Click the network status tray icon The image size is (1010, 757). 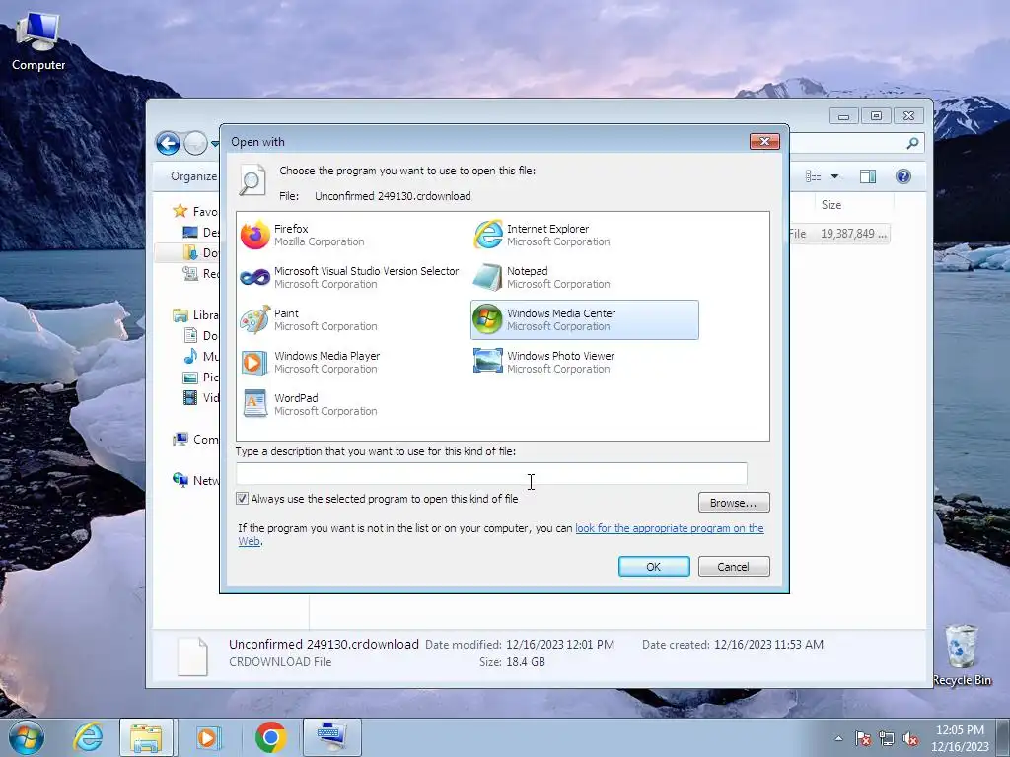tap(887, 739)
